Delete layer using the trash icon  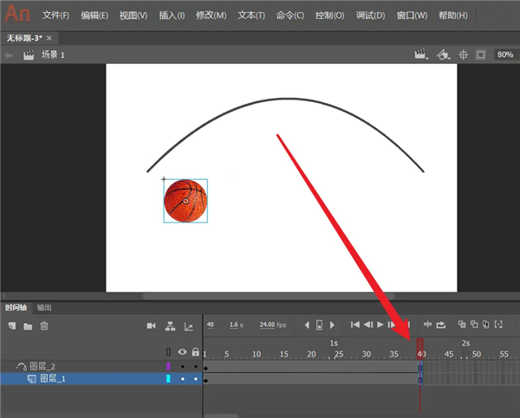click(44, 325)
